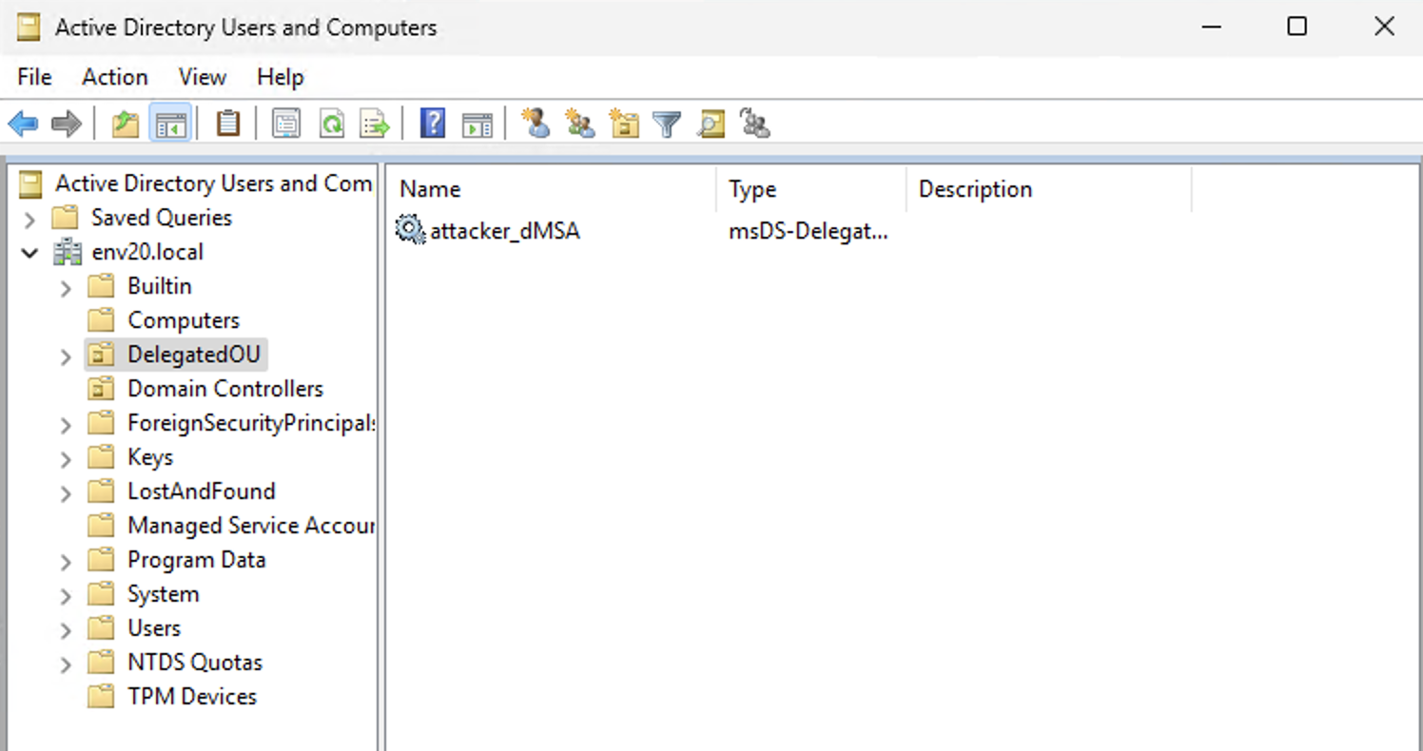Image resolution: width=1423 pixels, height=751 pixels.
Task: Open Help via blue question mark
Action: 433,124
